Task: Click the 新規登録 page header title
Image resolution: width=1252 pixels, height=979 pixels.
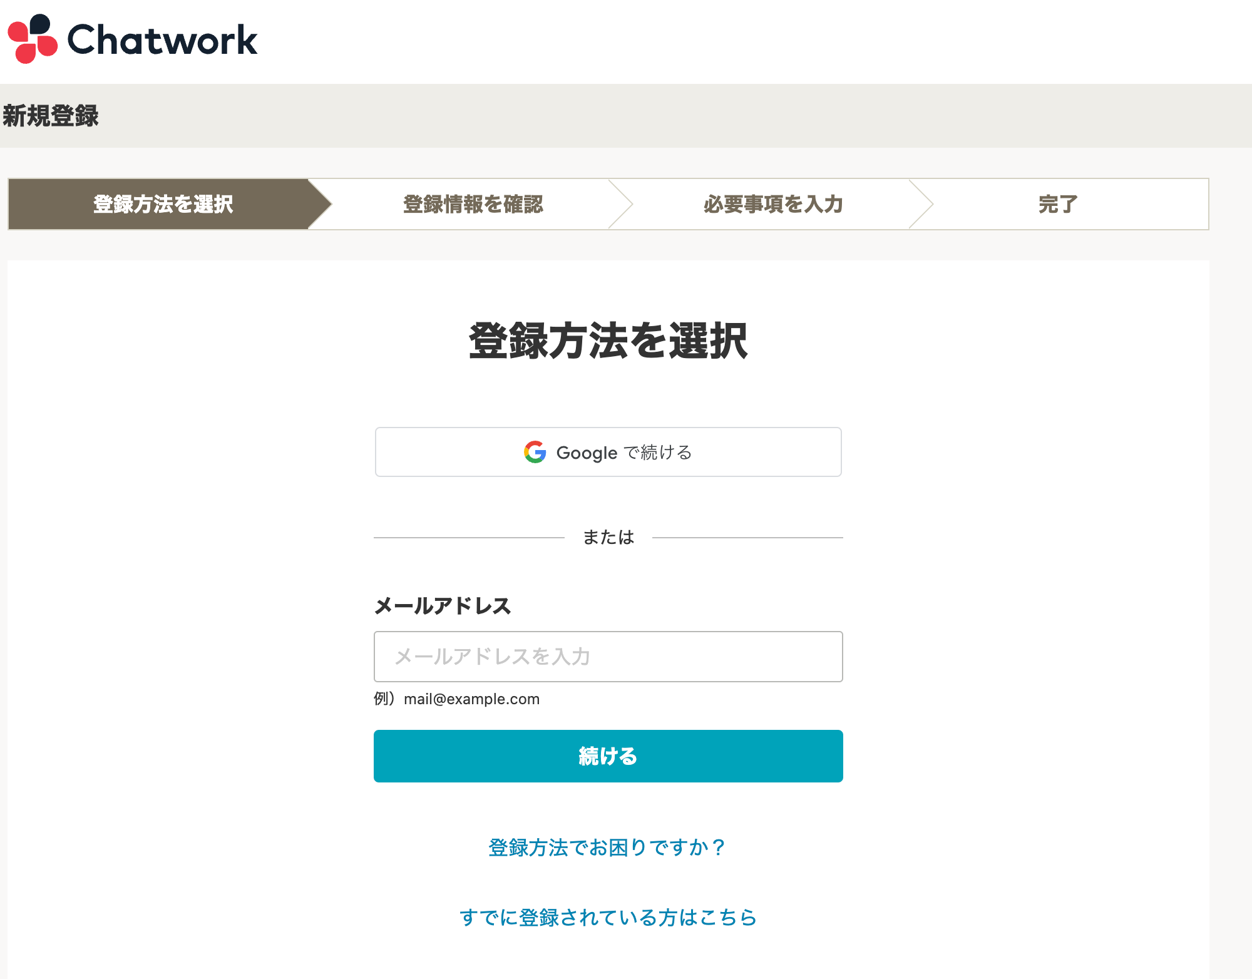Action: [x=51, y=116]
